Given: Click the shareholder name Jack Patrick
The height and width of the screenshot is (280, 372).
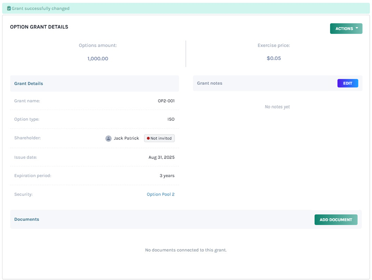Looking at the screenshot, I should [126, 138].
